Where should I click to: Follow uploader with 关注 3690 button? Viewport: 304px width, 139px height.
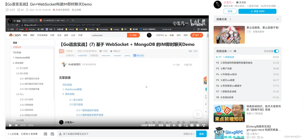tap(257, 11)
